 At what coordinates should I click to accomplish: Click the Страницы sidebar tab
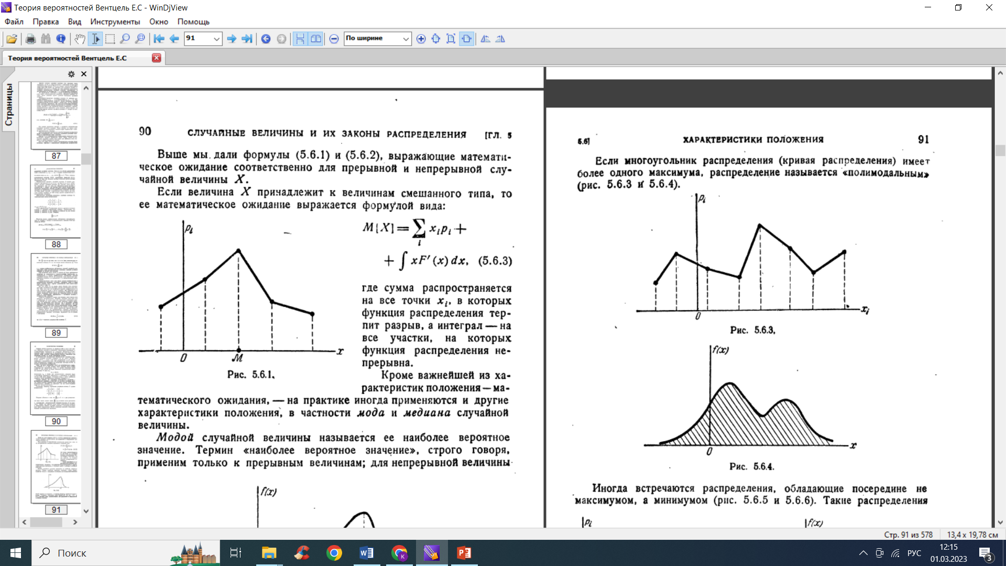(8, 104)
